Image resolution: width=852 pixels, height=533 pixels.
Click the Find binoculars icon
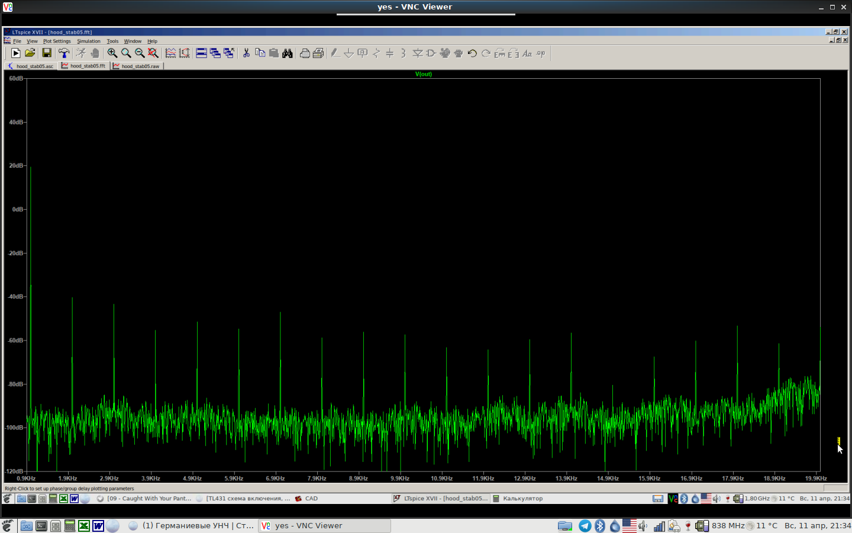[288, 53]
